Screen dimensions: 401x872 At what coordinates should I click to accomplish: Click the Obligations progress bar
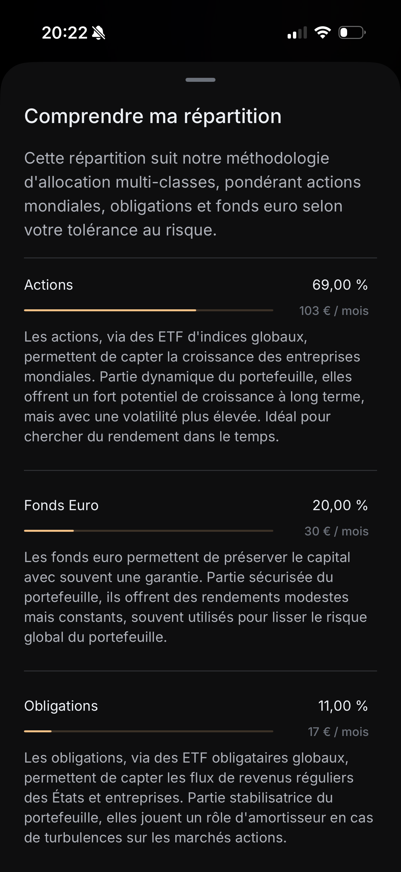149,731
